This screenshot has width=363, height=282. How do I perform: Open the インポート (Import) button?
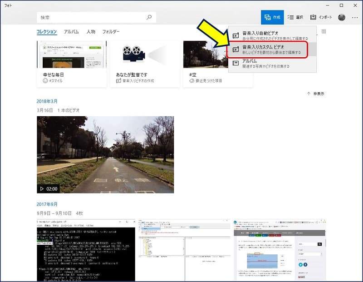(321, 17)
